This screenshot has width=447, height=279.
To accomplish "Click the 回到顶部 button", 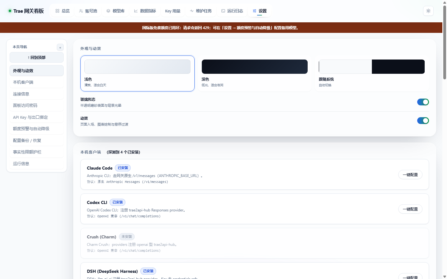I will pyautogui.click(x=37, y=57).
